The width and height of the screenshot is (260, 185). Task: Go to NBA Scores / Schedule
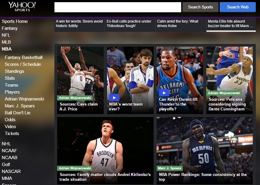pos(23,64)
